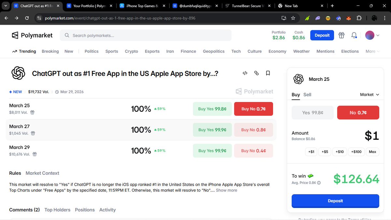Reload the page
Image resolution: width=391 pixels, height=220 pixels.
(x=27, y=18)
